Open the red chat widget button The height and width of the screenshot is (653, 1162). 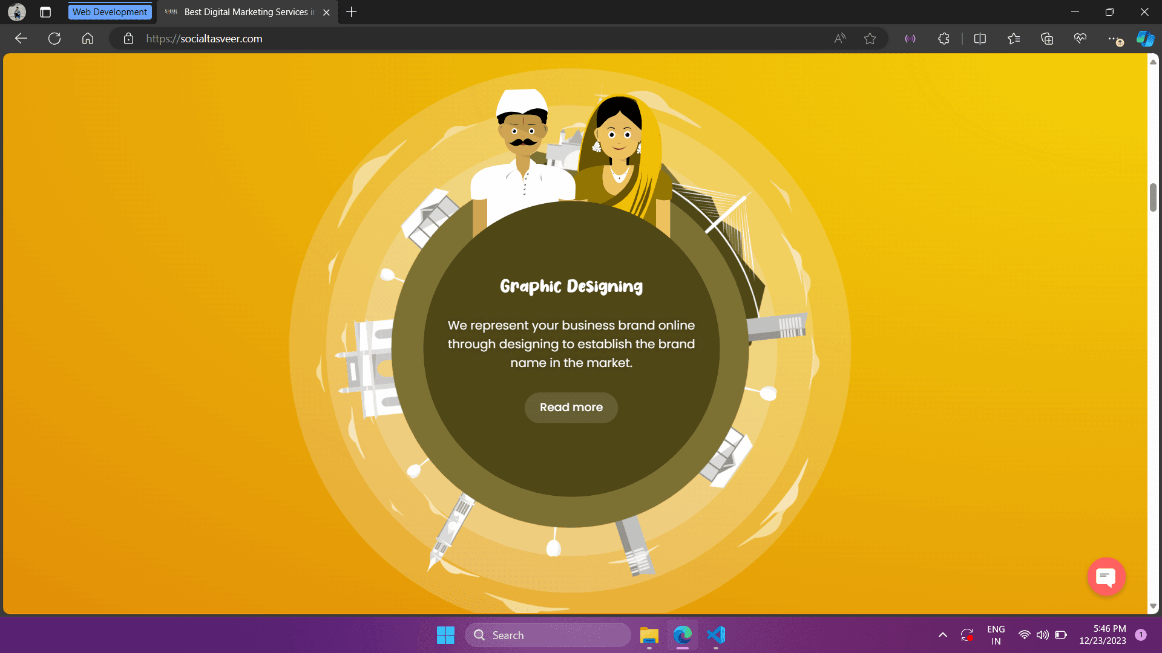pos(1106,577)
